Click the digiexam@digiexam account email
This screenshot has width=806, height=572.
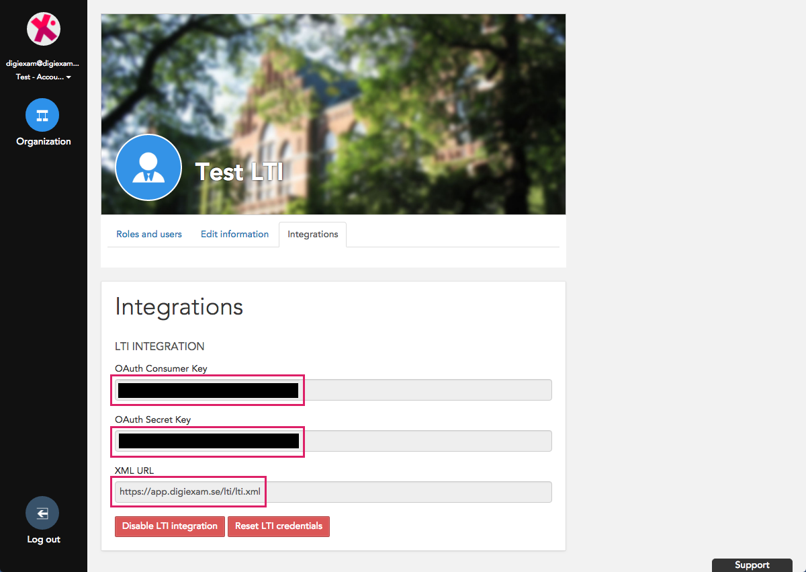coord(43,64)
